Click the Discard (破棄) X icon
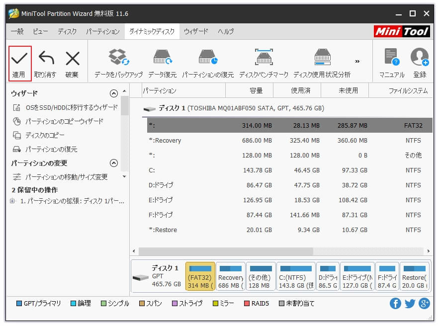This screenshot has width=439, height=326. [73, 58]
